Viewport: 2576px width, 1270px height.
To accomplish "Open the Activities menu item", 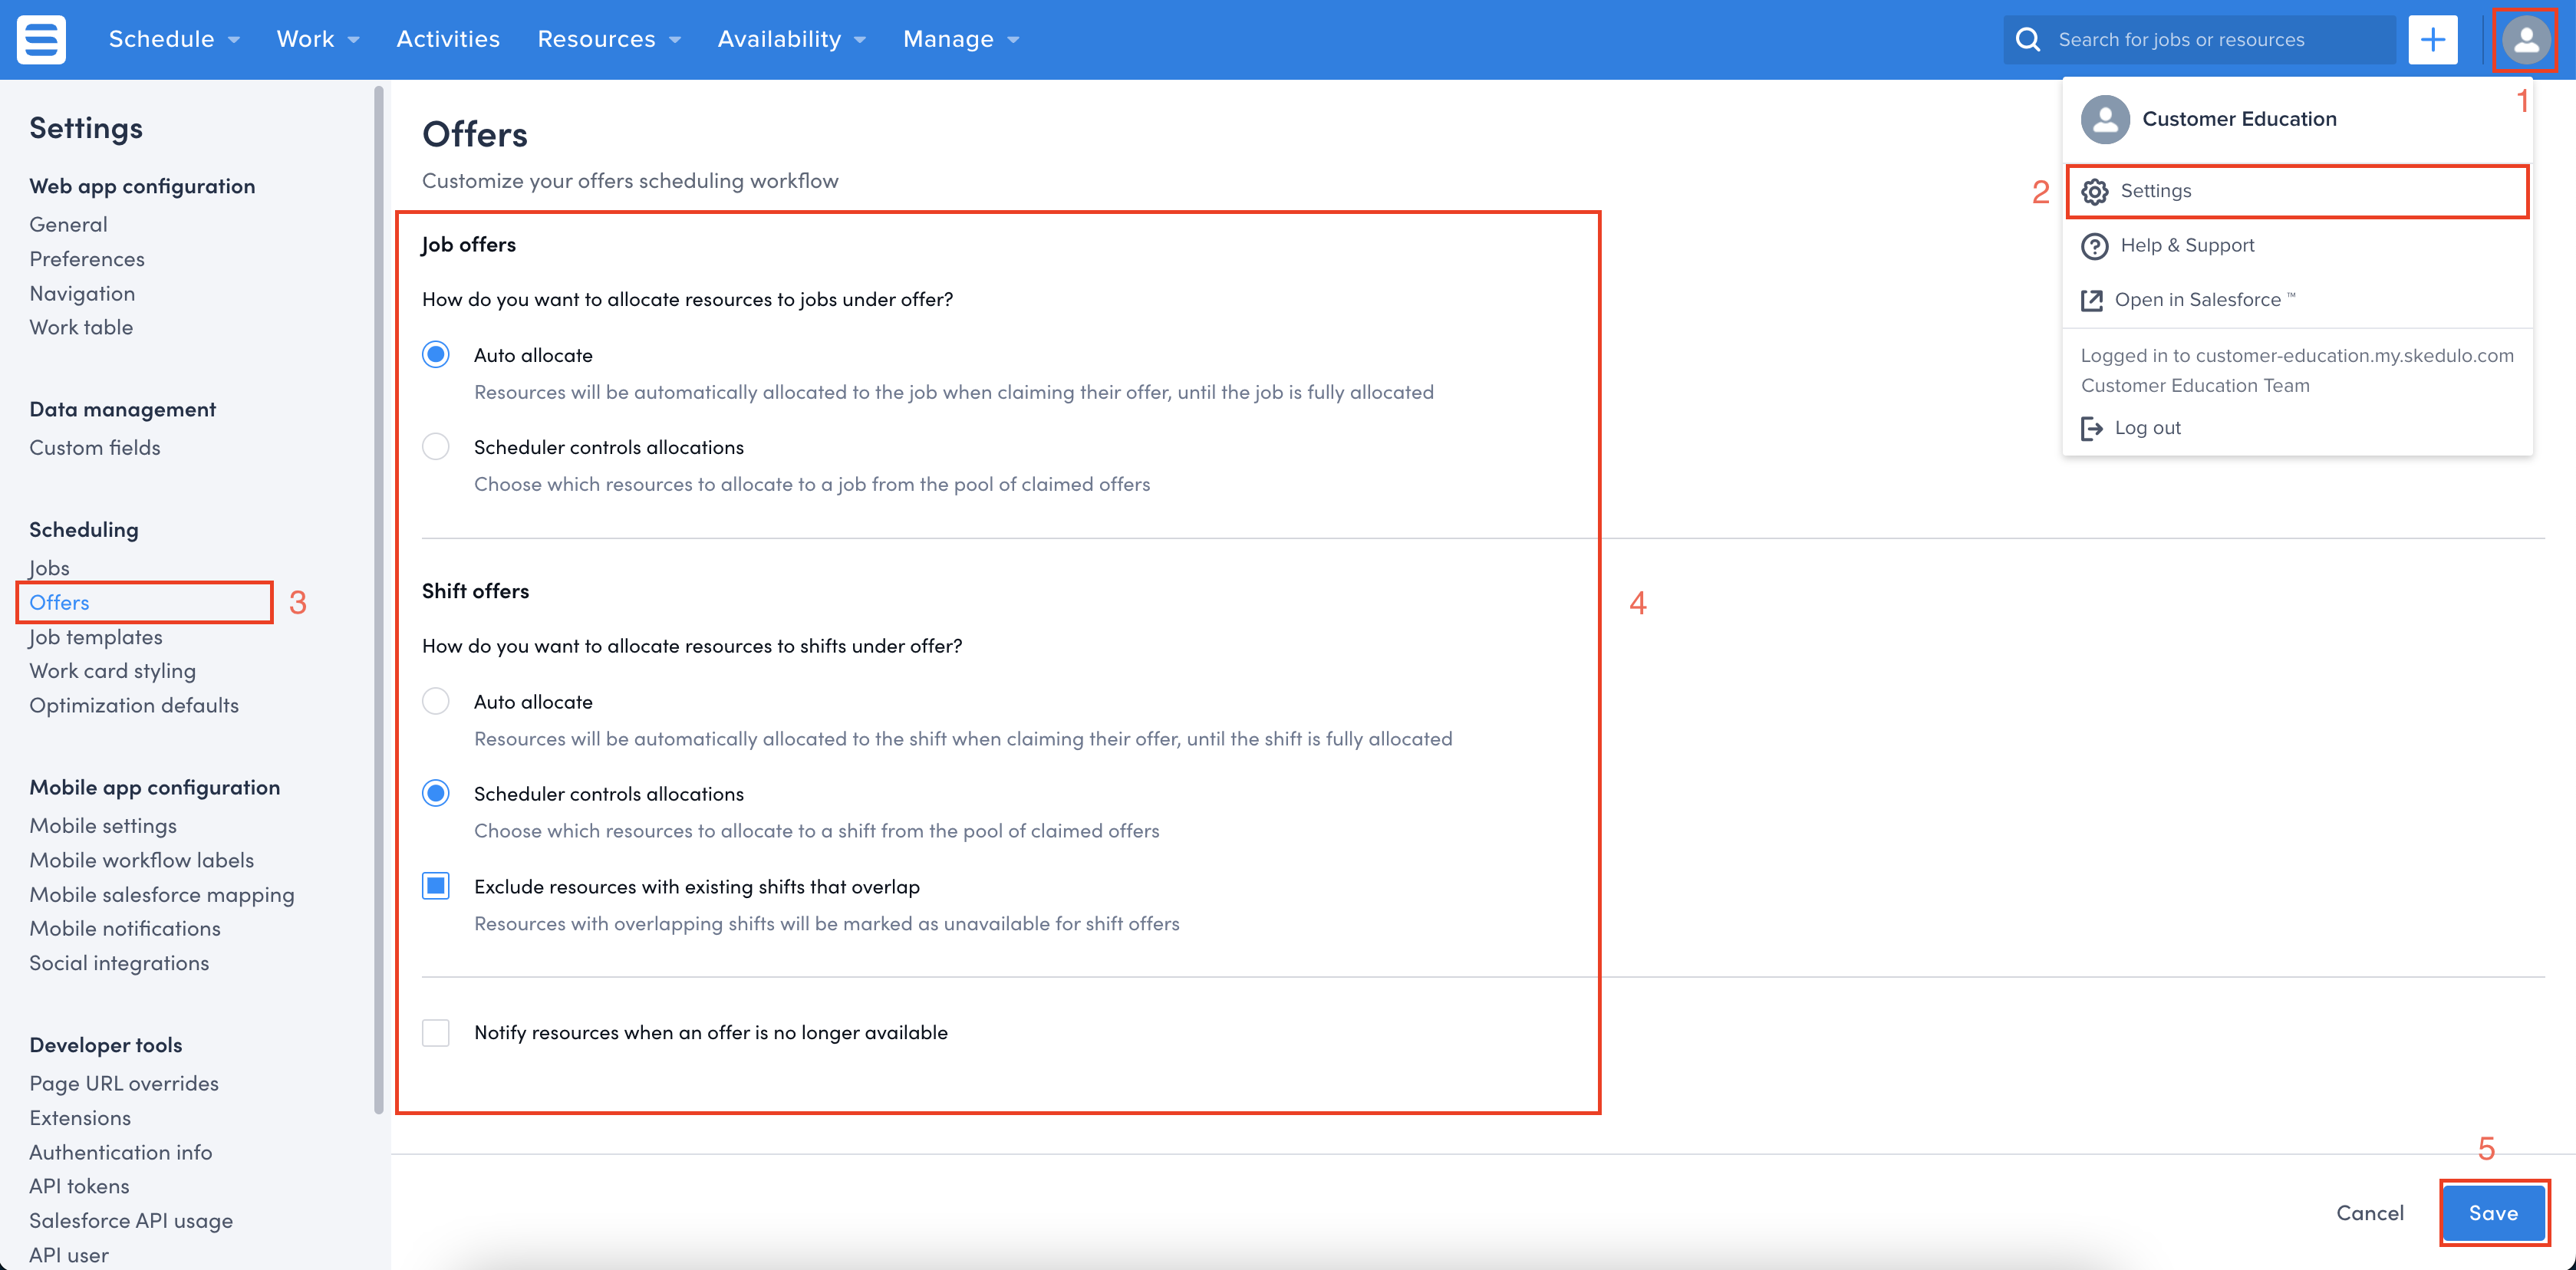I will click(448, 39).
